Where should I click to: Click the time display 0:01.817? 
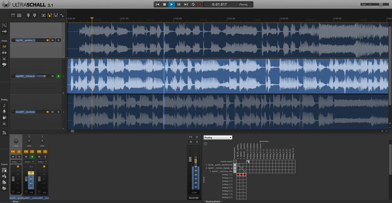tap(220, 4)
